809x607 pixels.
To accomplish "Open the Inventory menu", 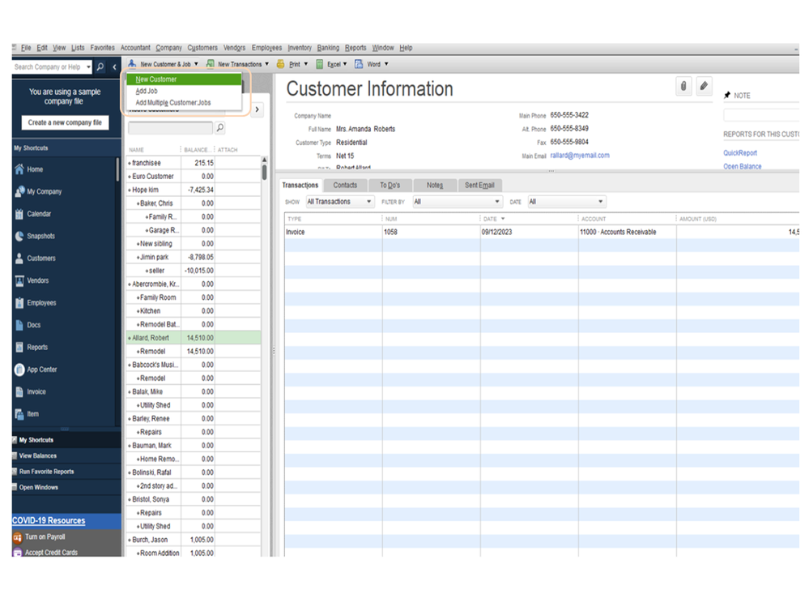I will coord(300,48).
